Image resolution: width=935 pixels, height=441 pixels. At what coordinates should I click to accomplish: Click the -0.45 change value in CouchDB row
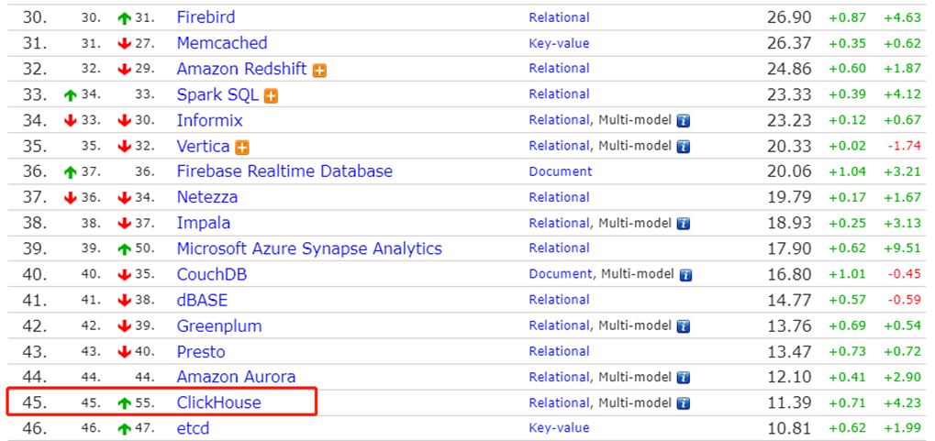click(904, 275)
